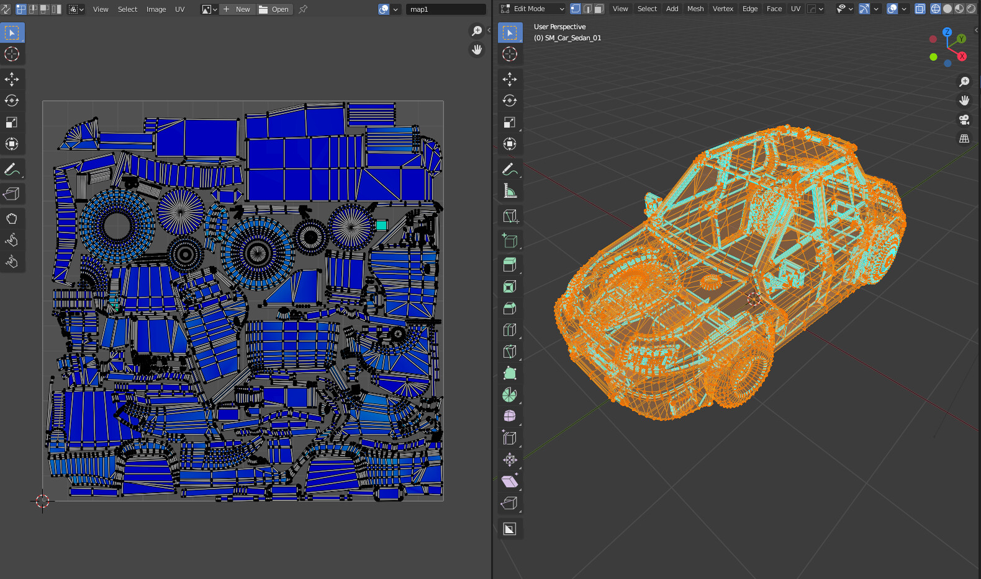The image size is (981, 579).
Task: Open object visibility and selectability dropdown
Action: [844, 9]
